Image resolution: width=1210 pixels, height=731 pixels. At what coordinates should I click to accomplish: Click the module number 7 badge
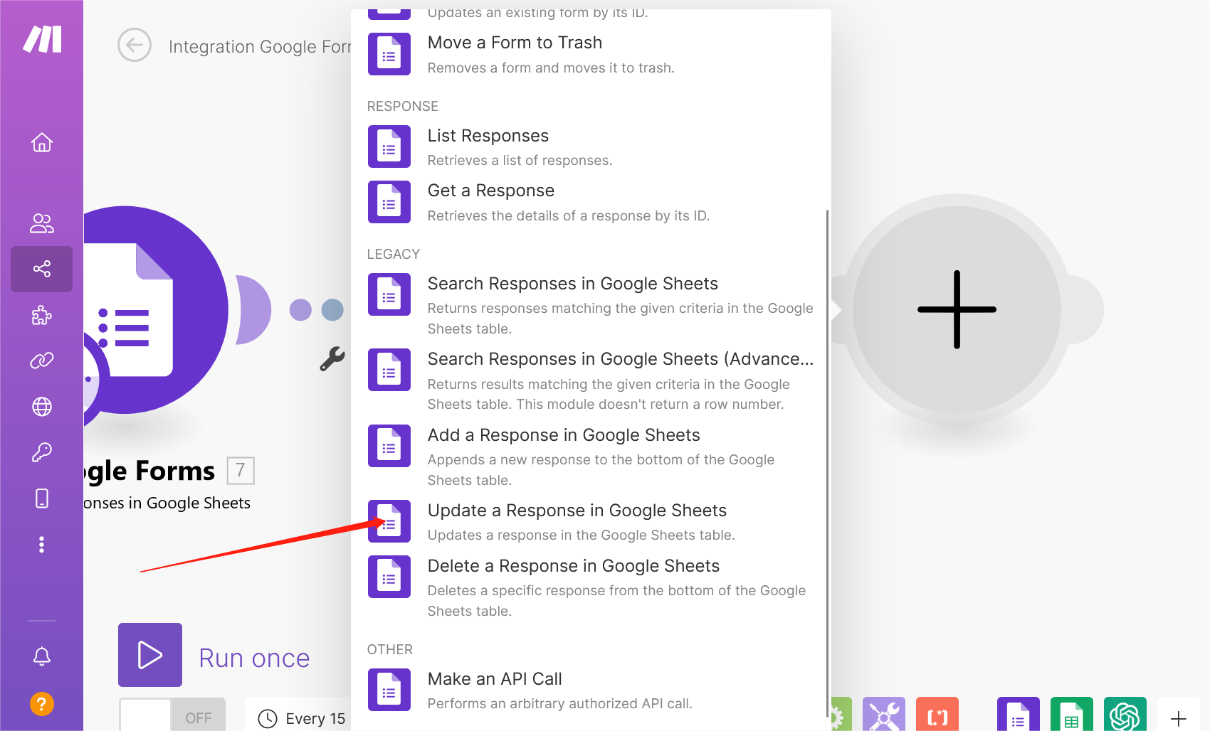(x=241, y=470)
